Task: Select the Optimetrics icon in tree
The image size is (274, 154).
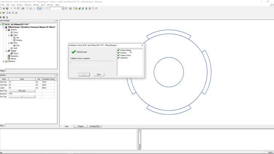Action: (x=9, y=56)
